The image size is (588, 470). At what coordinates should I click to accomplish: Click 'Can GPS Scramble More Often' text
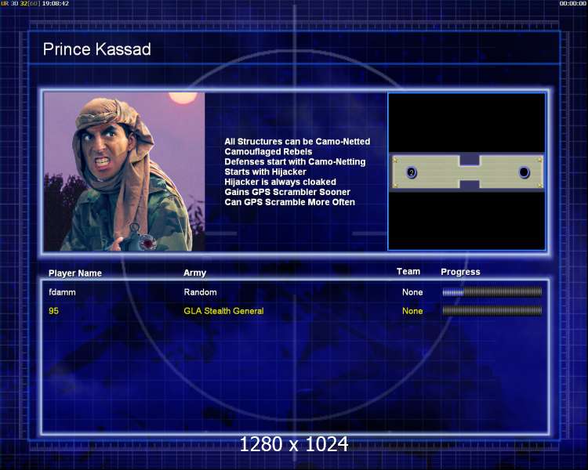pyautogui.click(x=289, y=202)
